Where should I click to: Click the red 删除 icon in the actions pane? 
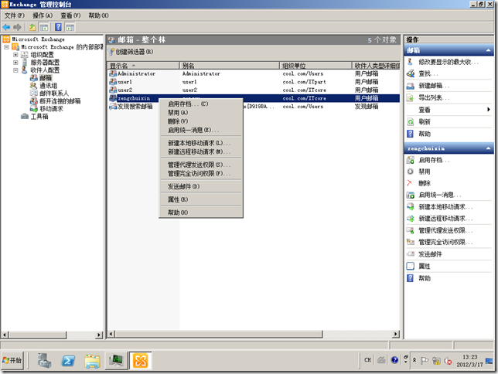pos(411,183)
